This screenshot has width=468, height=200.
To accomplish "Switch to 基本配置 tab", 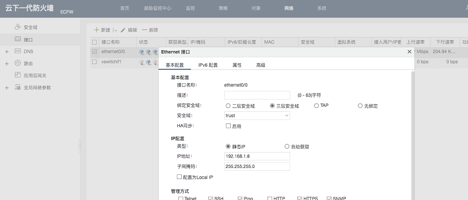I will pyautogui.click(x=175, y=65).
